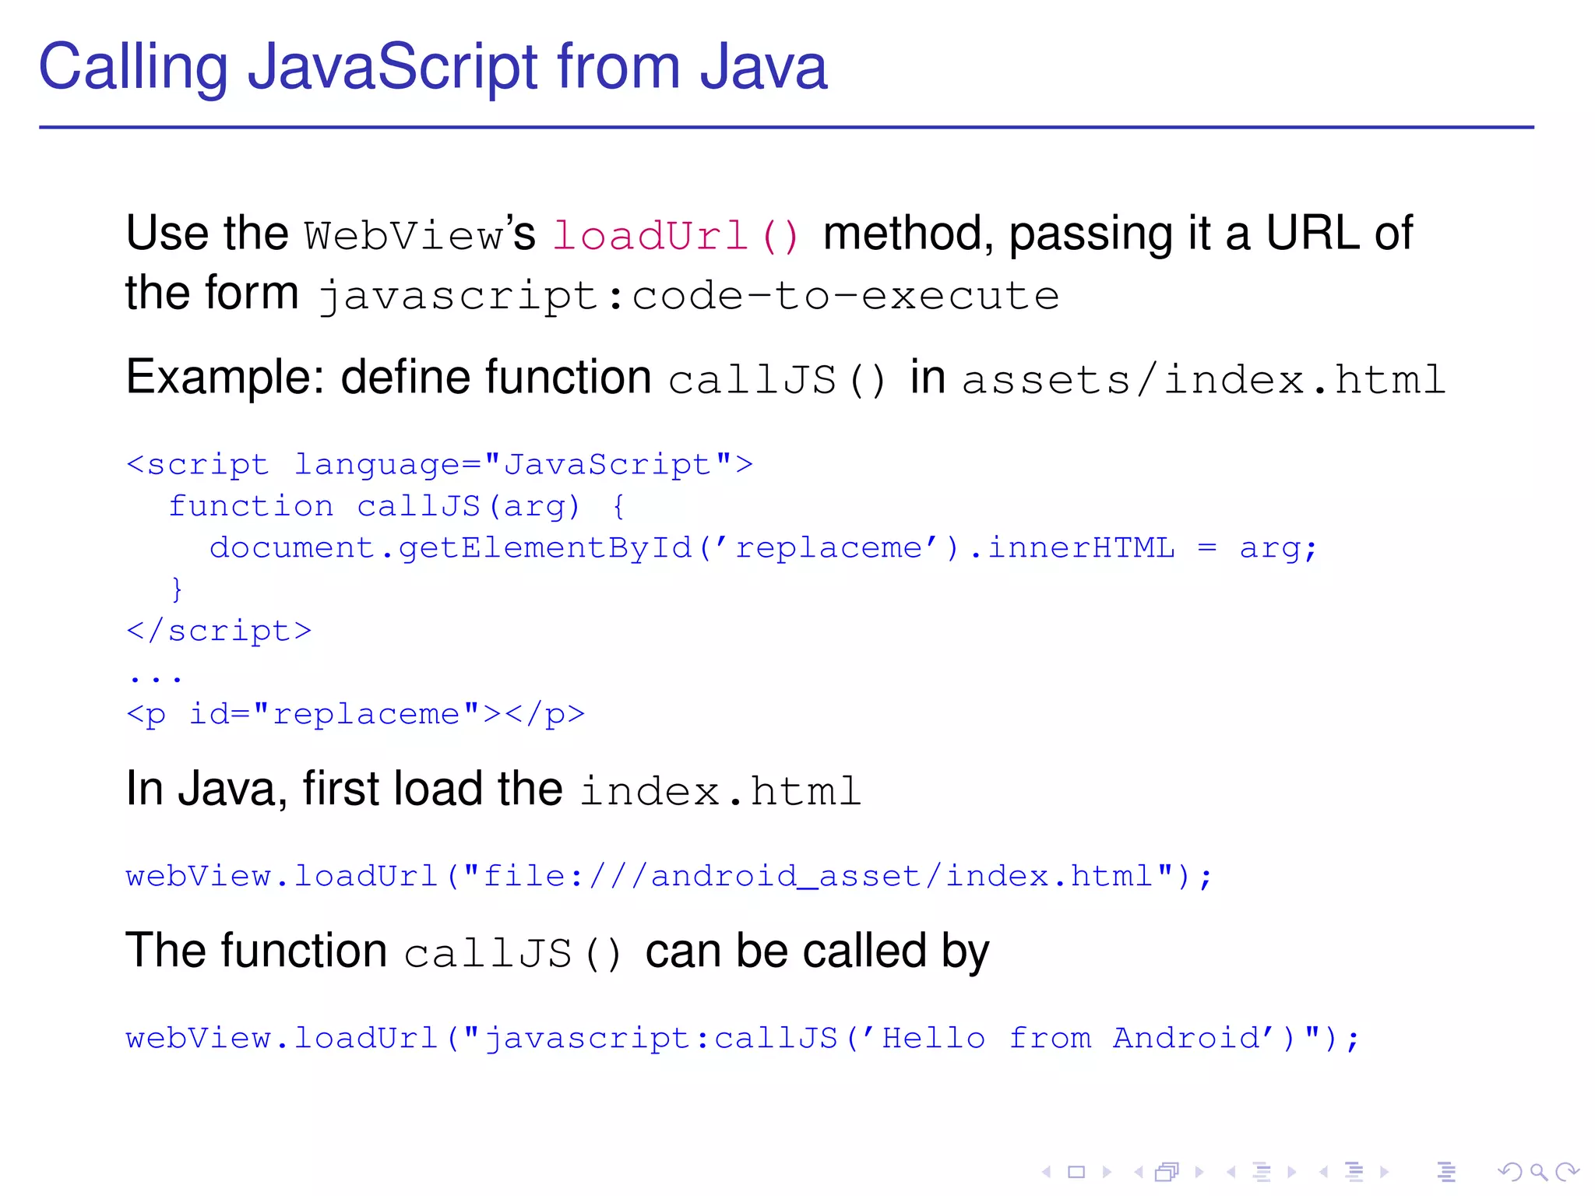The width and height of the screenshot is (1595, 1196).
Task: Go forward using the circular redo arrow icon
Action: 1567,1172
